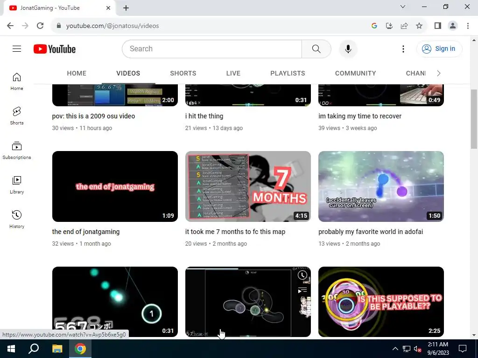Click the install app icon in address bar
The width and height of the screenshot is (478, 358).
[x=389, y=26]
